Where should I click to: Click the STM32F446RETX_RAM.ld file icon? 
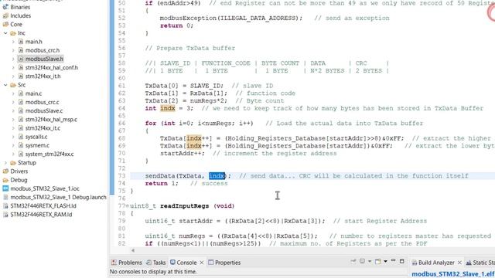[x=5, y=215]
